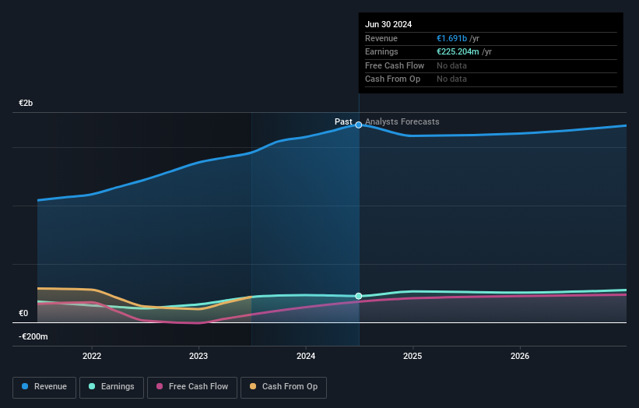Click the 2022 x-axis label
The height and width of the screenshot is (408, 639).
(x=92, y=357)
